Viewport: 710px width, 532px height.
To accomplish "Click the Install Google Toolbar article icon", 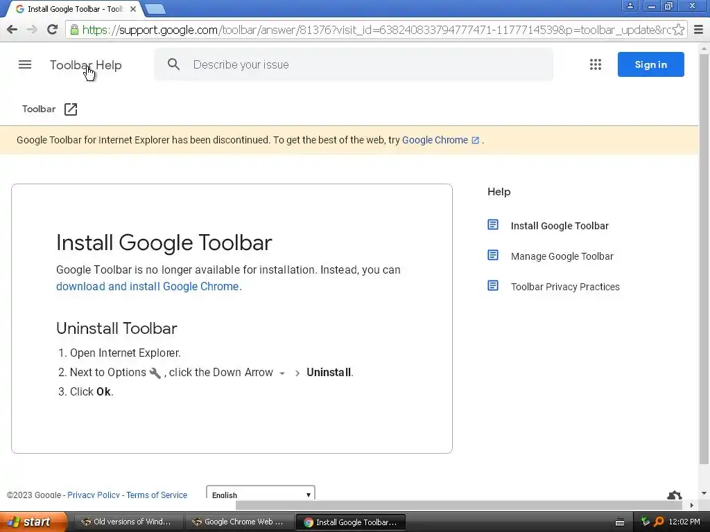I will pyautogui.click(x=493, y=225).
